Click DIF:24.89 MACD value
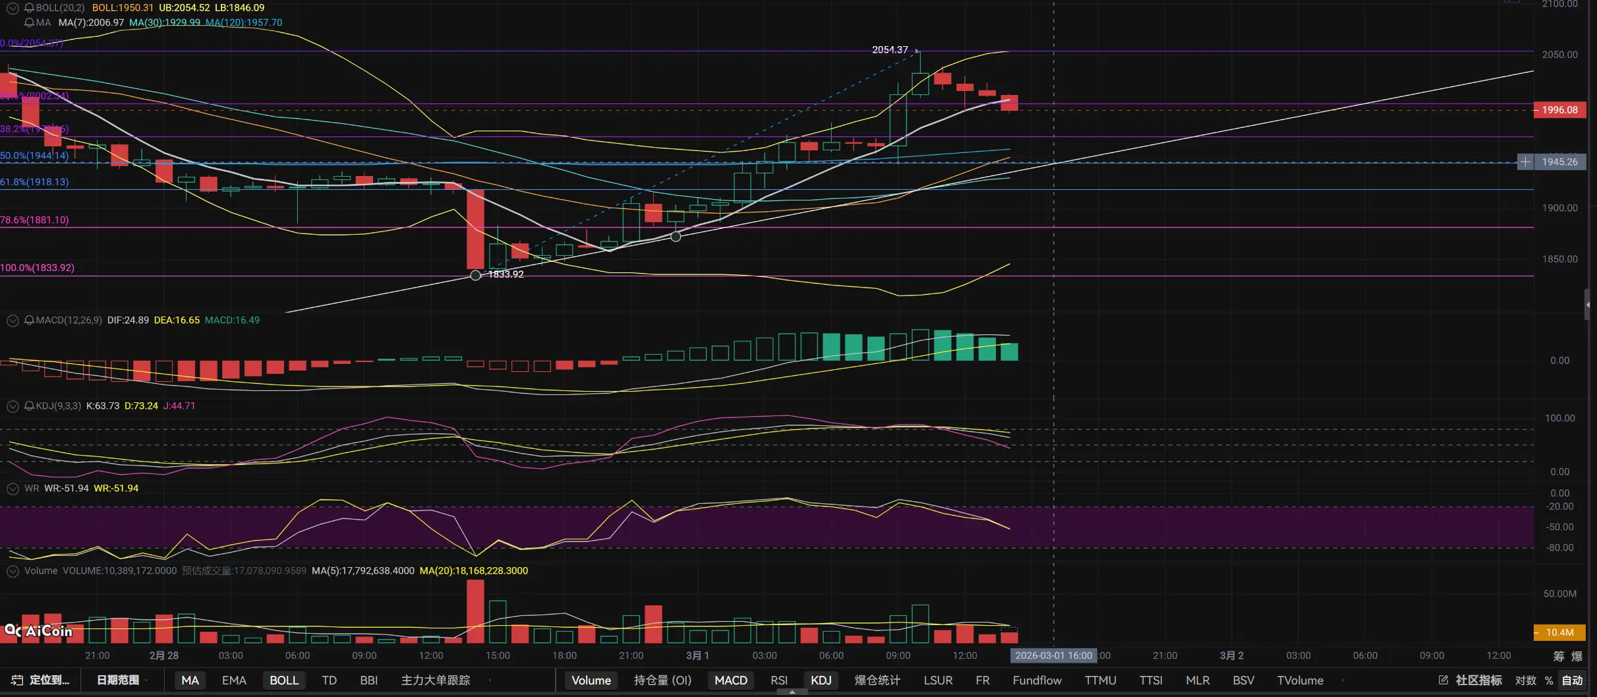 coord(128,320)
